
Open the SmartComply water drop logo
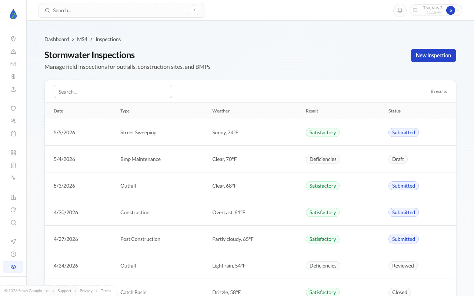[x=13, y=14]
